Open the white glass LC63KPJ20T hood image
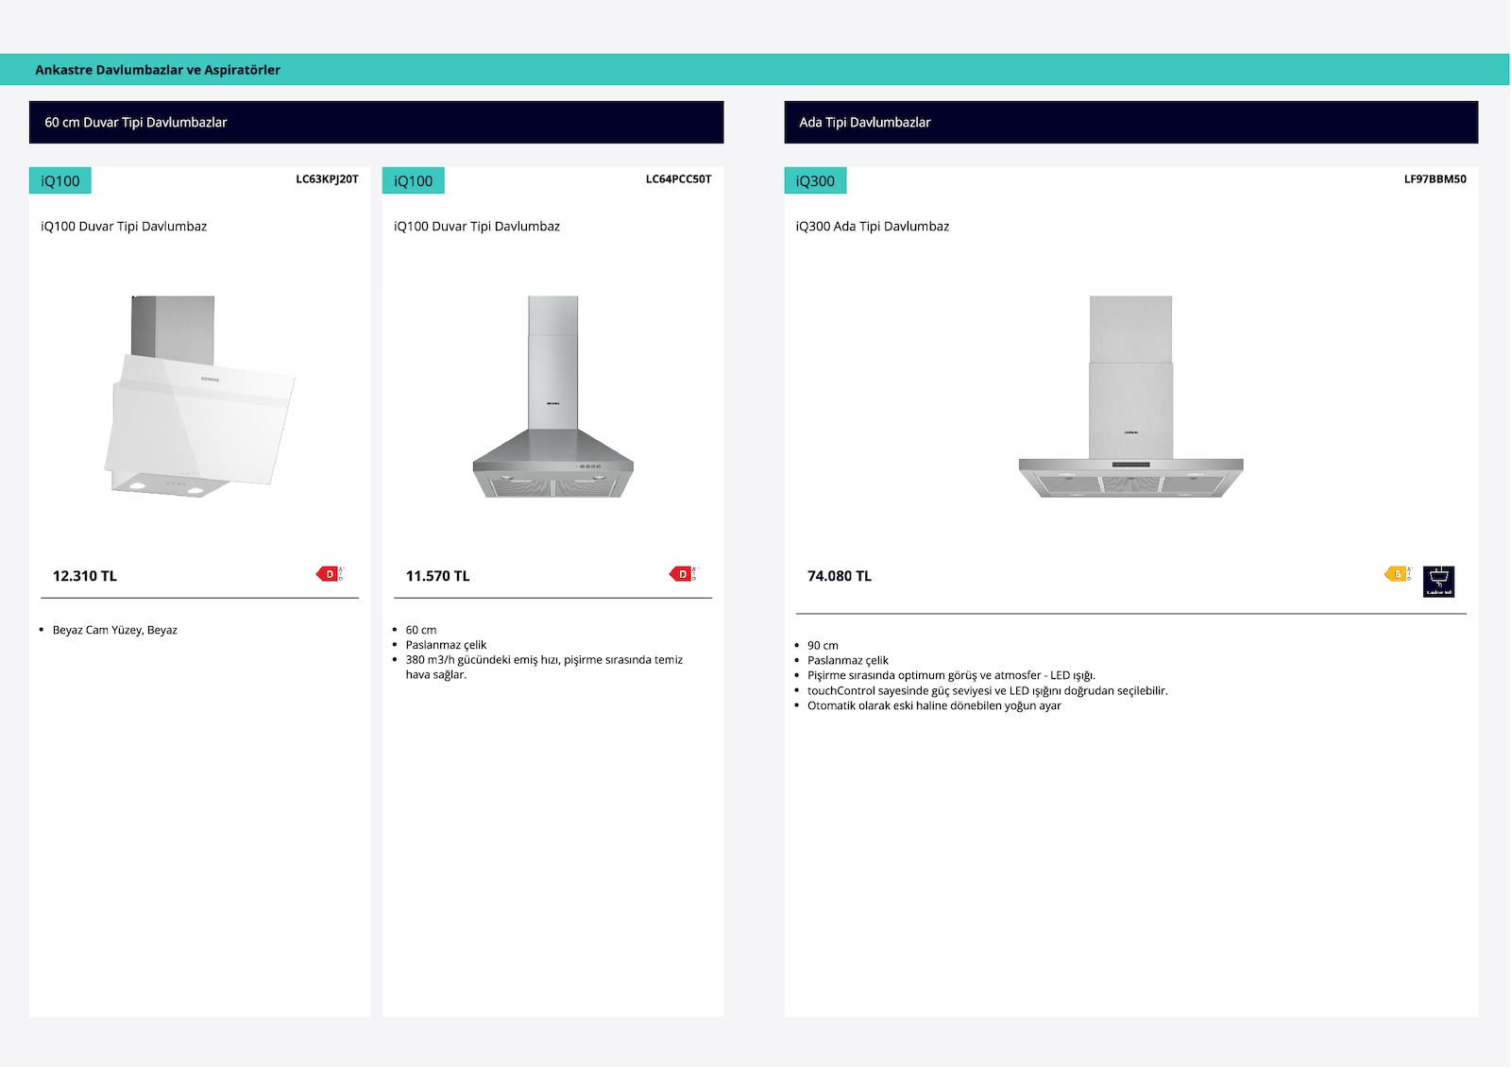Image resolution: width=1511 pixels, height=1068 pixels. pyautogui.click(x=200, y=397)
